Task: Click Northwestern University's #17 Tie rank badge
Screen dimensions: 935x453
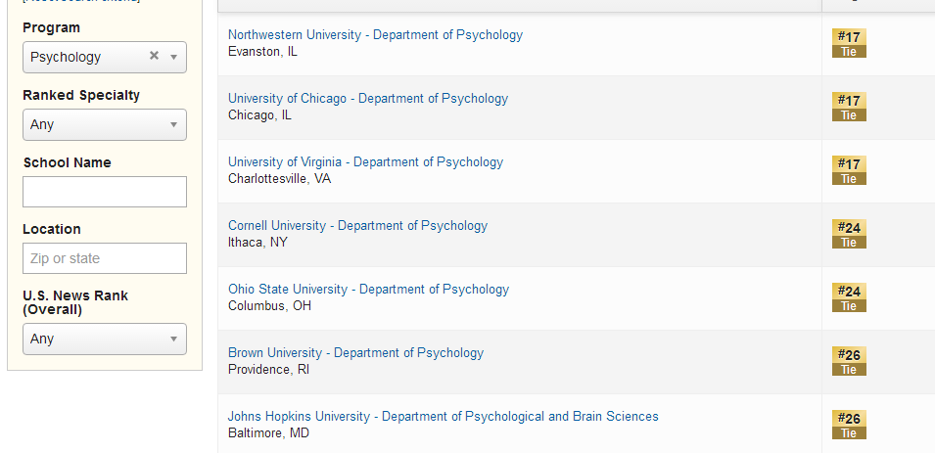Action: (849, 43)
